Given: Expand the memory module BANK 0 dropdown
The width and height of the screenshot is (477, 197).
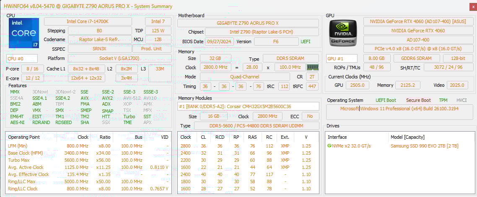Looking at the screenshot, I should point(248,106).
